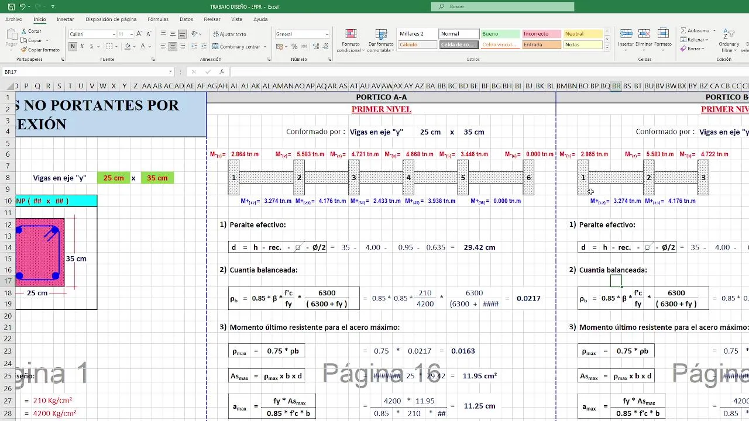Open the Número dialog launcher

click(x=329, y=60)
